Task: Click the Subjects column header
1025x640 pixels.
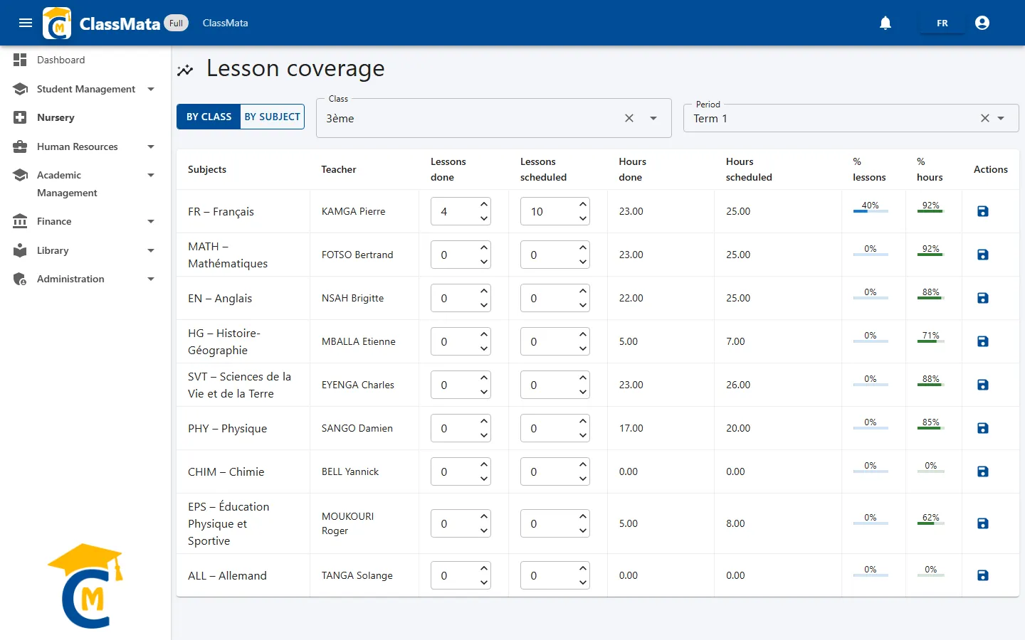Action: (x=207, y=169)
